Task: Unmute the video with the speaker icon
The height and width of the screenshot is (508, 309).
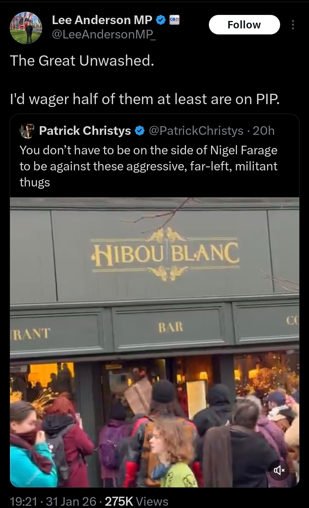Action: pyautogui.click(x=279, y=470)
